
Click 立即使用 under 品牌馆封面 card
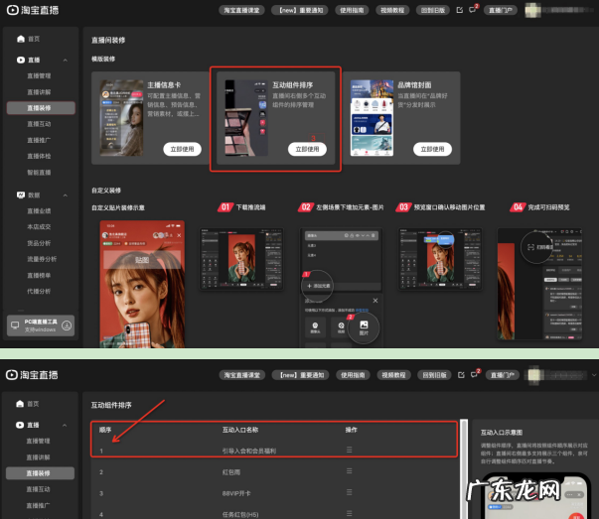pyautogui.click(x=430, y=149)
